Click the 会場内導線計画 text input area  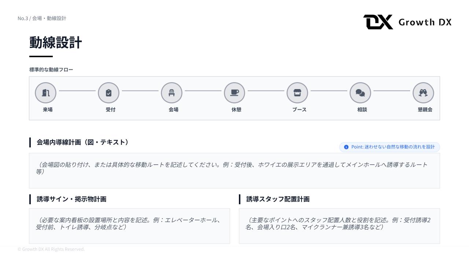234,170
